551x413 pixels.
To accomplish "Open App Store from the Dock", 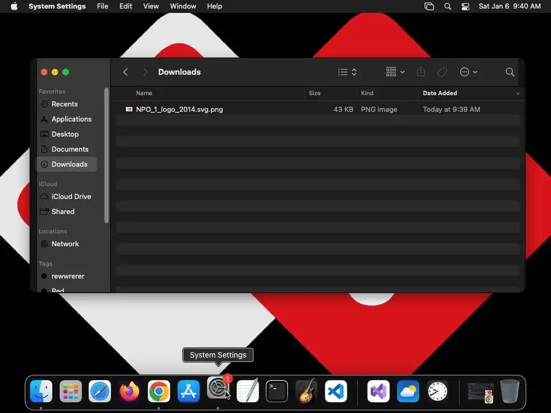I will pos(188,391).
